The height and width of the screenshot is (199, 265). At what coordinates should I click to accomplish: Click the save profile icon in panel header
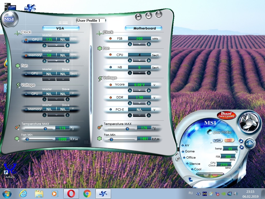click(x=159, y=15)
